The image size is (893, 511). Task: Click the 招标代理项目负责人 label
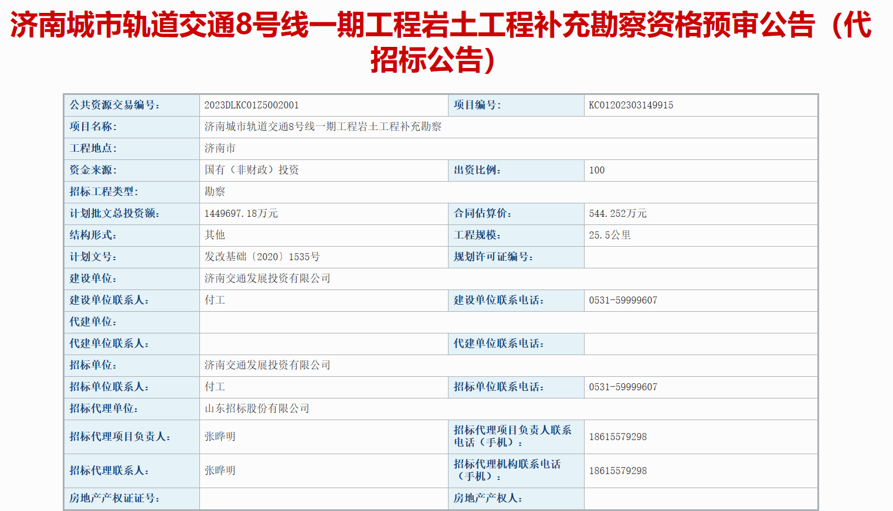(120, 437)
